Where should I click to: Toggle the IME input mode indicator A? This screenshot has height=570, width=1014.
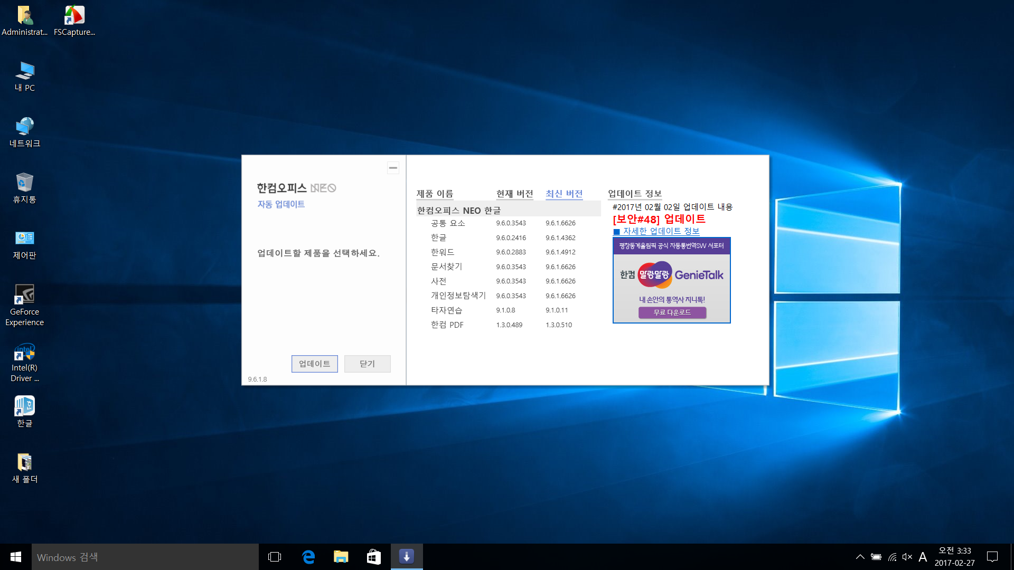click(923, 557)
